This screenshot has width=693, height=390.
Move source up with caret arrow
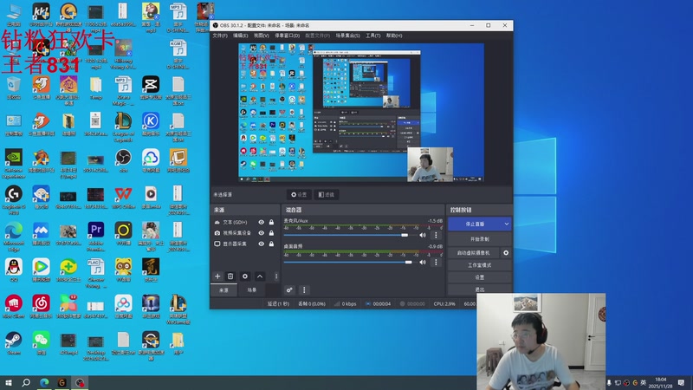pyautogui.click(x=260, y=276)
